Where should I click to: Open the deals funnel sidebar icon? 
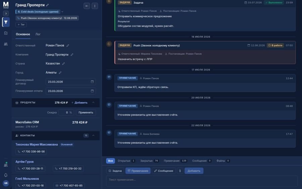[6, 22]
